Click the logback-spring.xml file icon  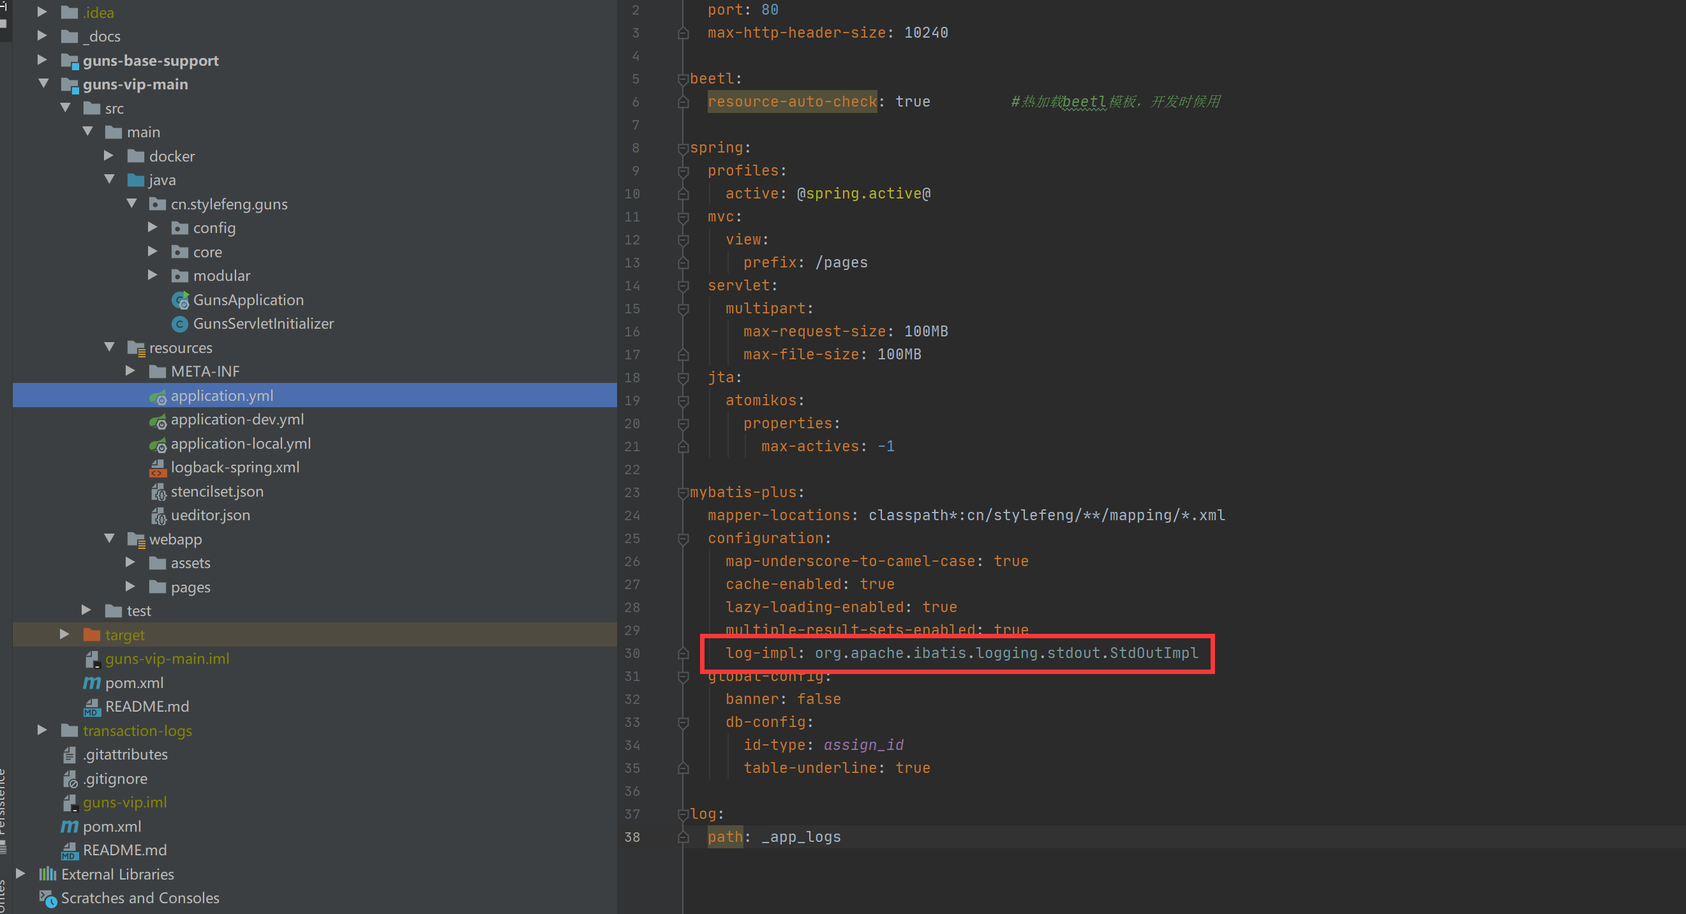(x=158, y=467)
